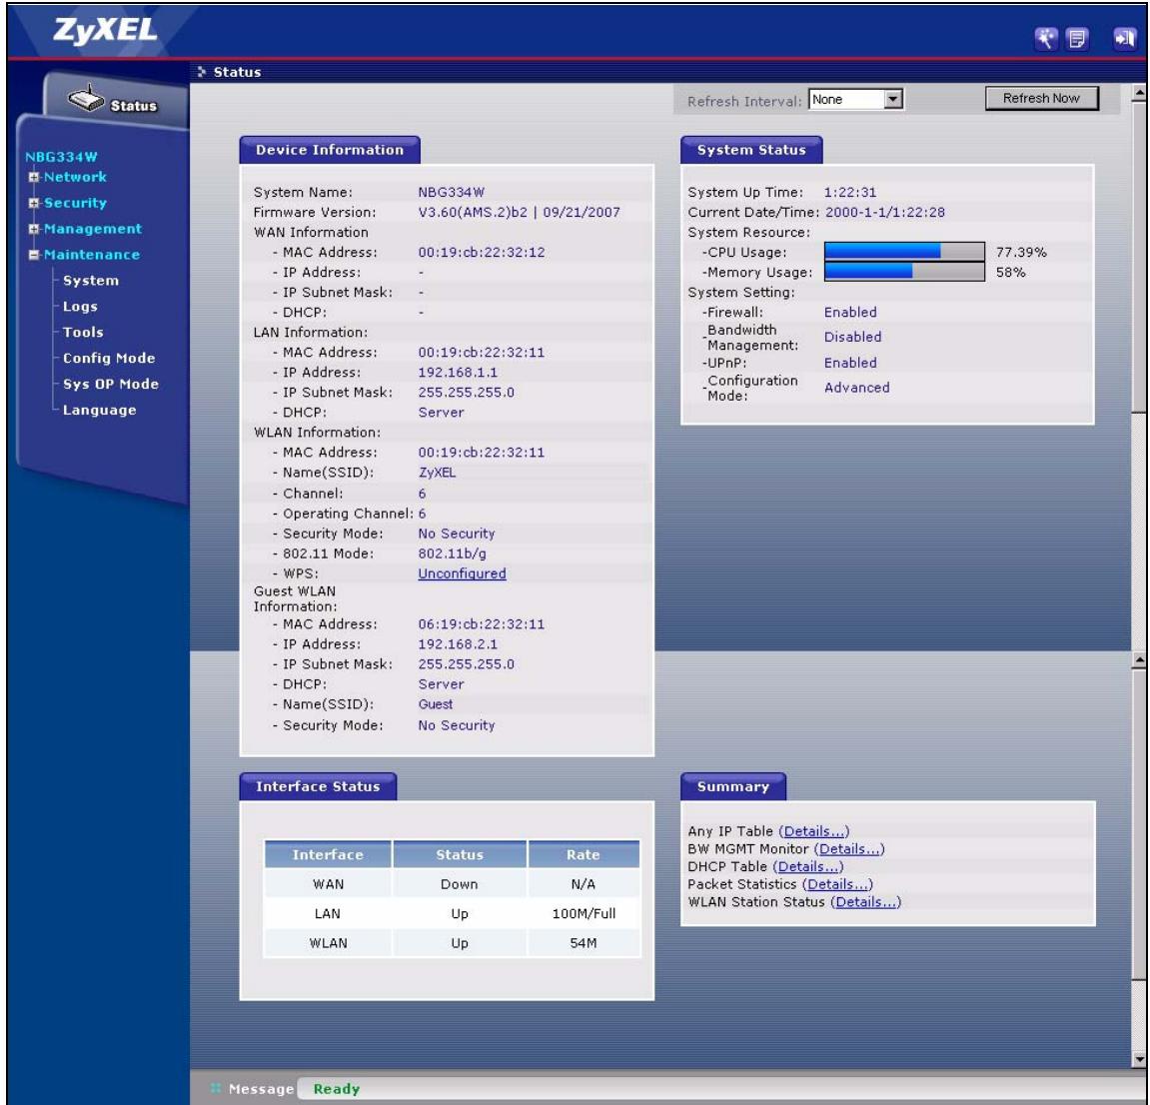Screen dimensions: 1150x1105
Task: Click the ZyXEL logo
Action: (x=106, y=31)
